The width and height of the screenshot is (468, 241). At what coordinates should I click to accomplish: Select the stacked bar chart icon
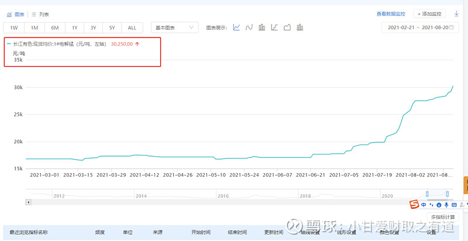pos(300,27)
